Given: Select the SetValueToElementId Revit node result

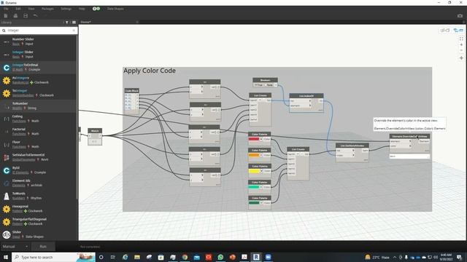Looking at the screenshot, I should [39, 157].
